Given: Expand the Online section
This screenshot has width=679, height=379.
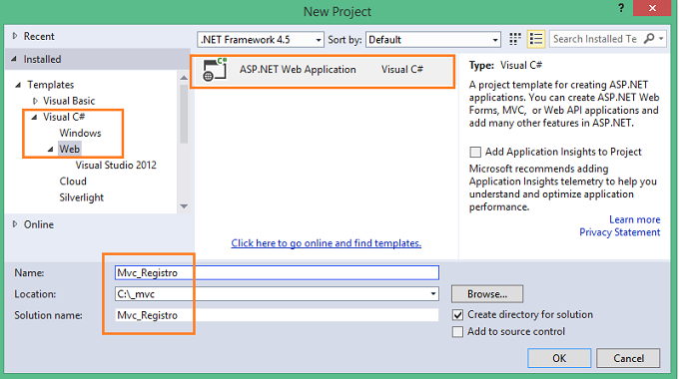Looking at the screenshot, I should pos(15,224).
